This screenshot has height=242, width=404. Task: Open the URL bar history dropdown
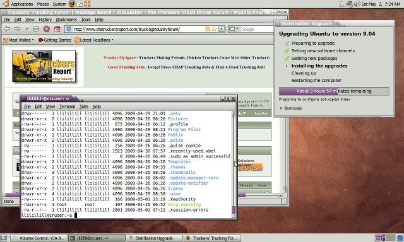[x=222, y=29]
